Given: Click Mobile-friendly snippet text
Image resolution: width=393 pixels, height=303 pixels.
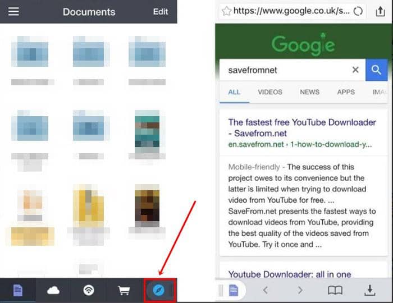Looking at the screenshot, I should [x=254, y=167].
